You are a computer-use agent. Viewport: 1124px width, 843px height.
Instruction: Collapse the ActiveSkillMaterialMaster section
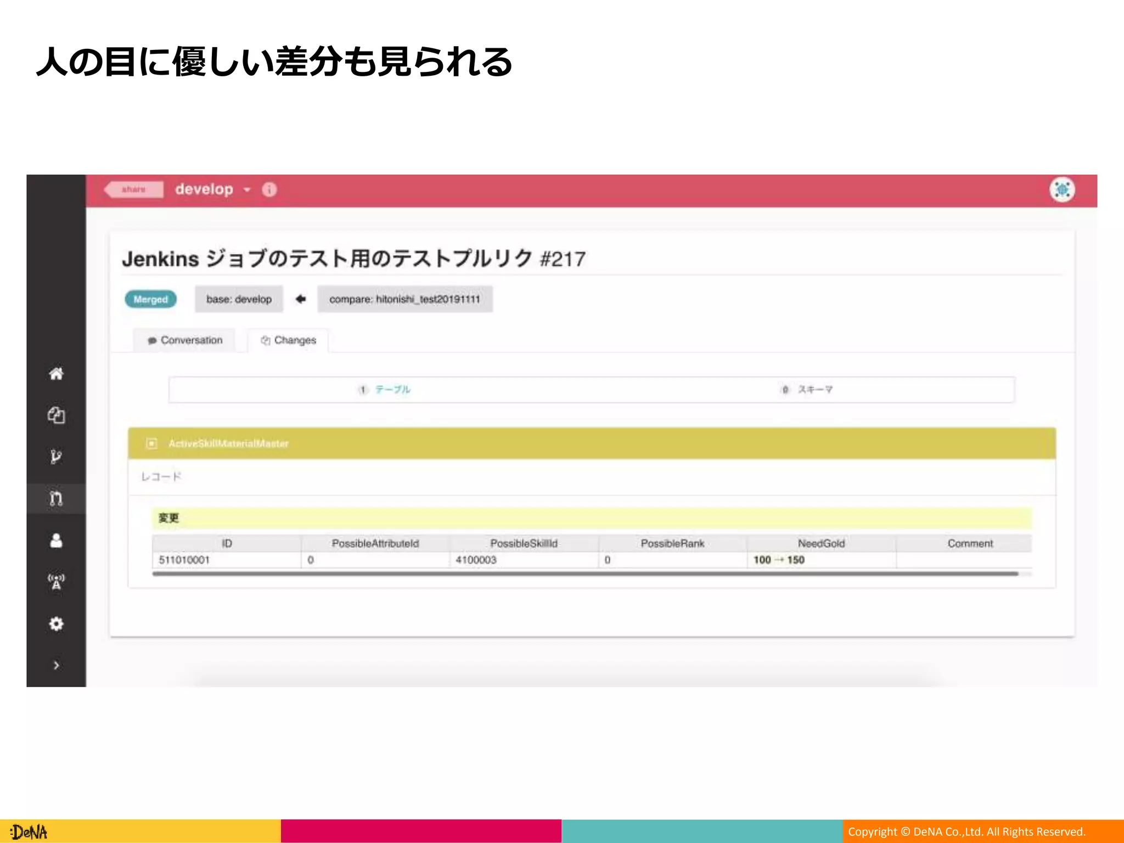coord(151,443)
